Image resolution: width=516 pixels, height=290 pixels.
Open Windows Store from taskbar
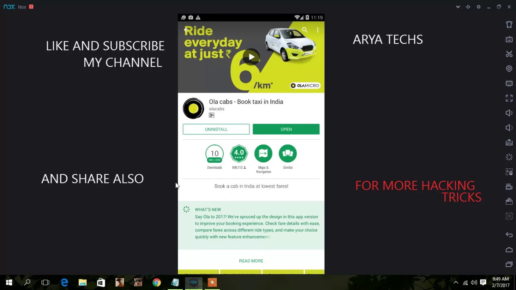101,283
